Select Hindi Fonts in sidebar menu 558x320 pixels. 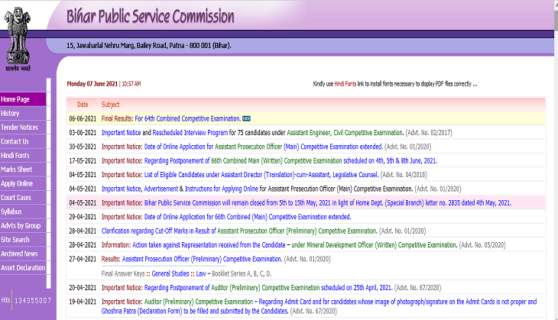point(23,155)
